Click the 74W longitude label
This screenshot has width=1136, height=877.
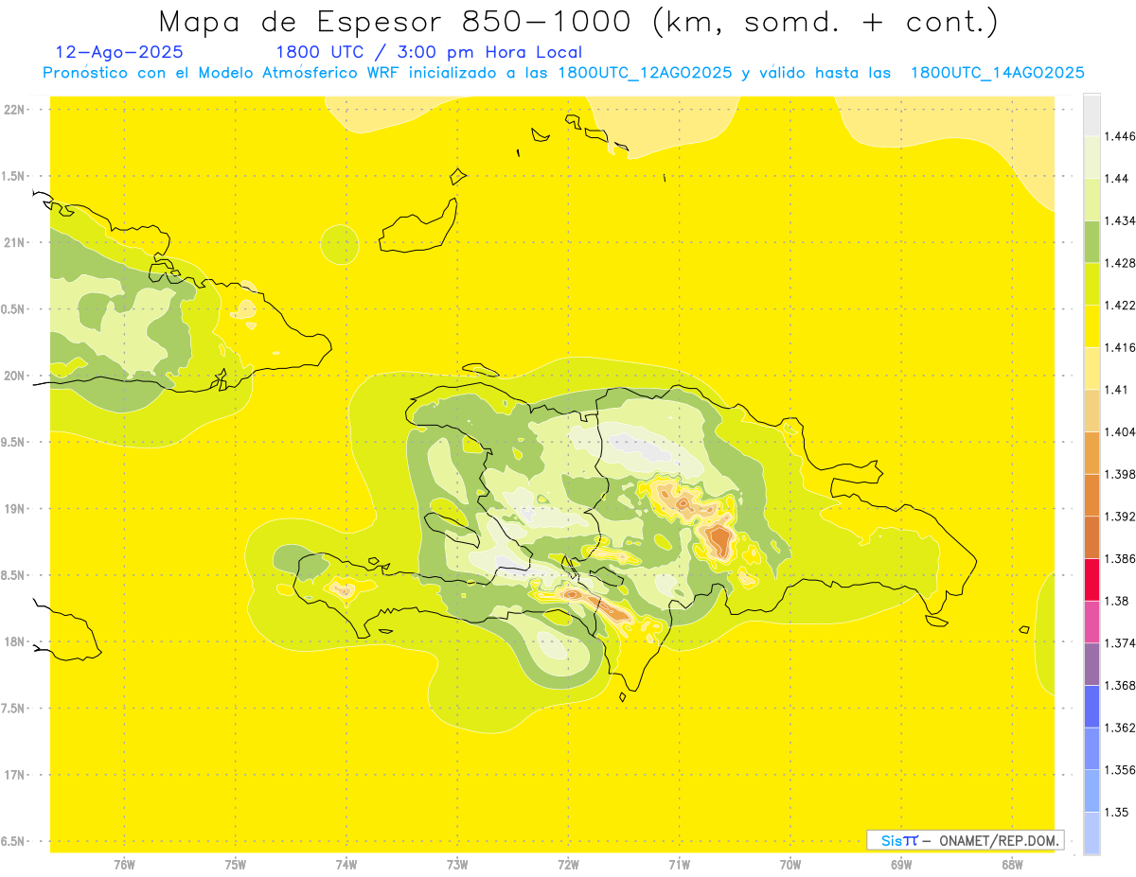coord(346,864)
